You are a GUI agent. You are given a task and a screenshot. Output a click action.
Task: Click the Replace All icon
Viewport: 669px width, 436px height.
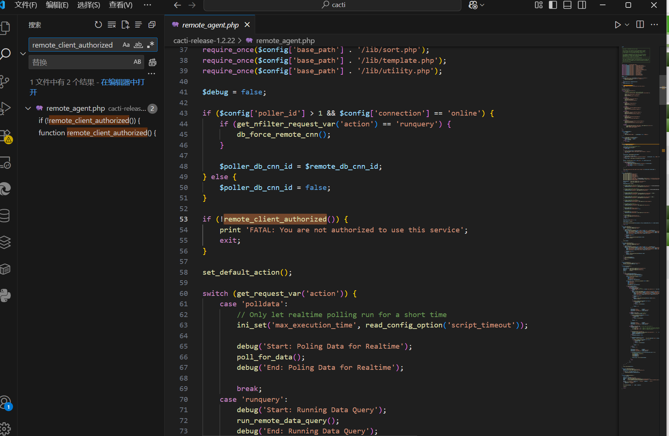pyautogui.click(x=152, y=62)
